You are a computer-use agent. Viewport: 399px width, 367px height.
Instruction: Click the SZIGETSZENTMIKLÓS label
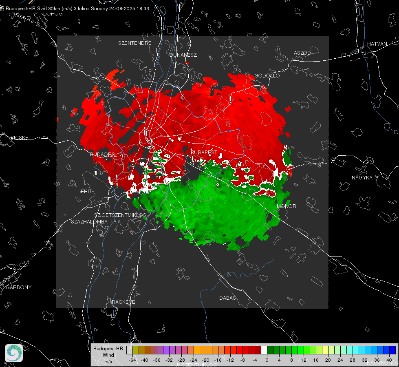[120, 215]
